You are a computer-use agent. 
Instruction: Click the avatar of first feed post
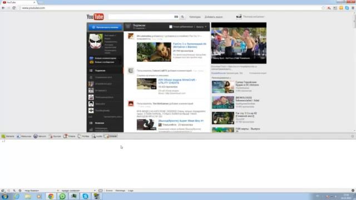[131, 36]
